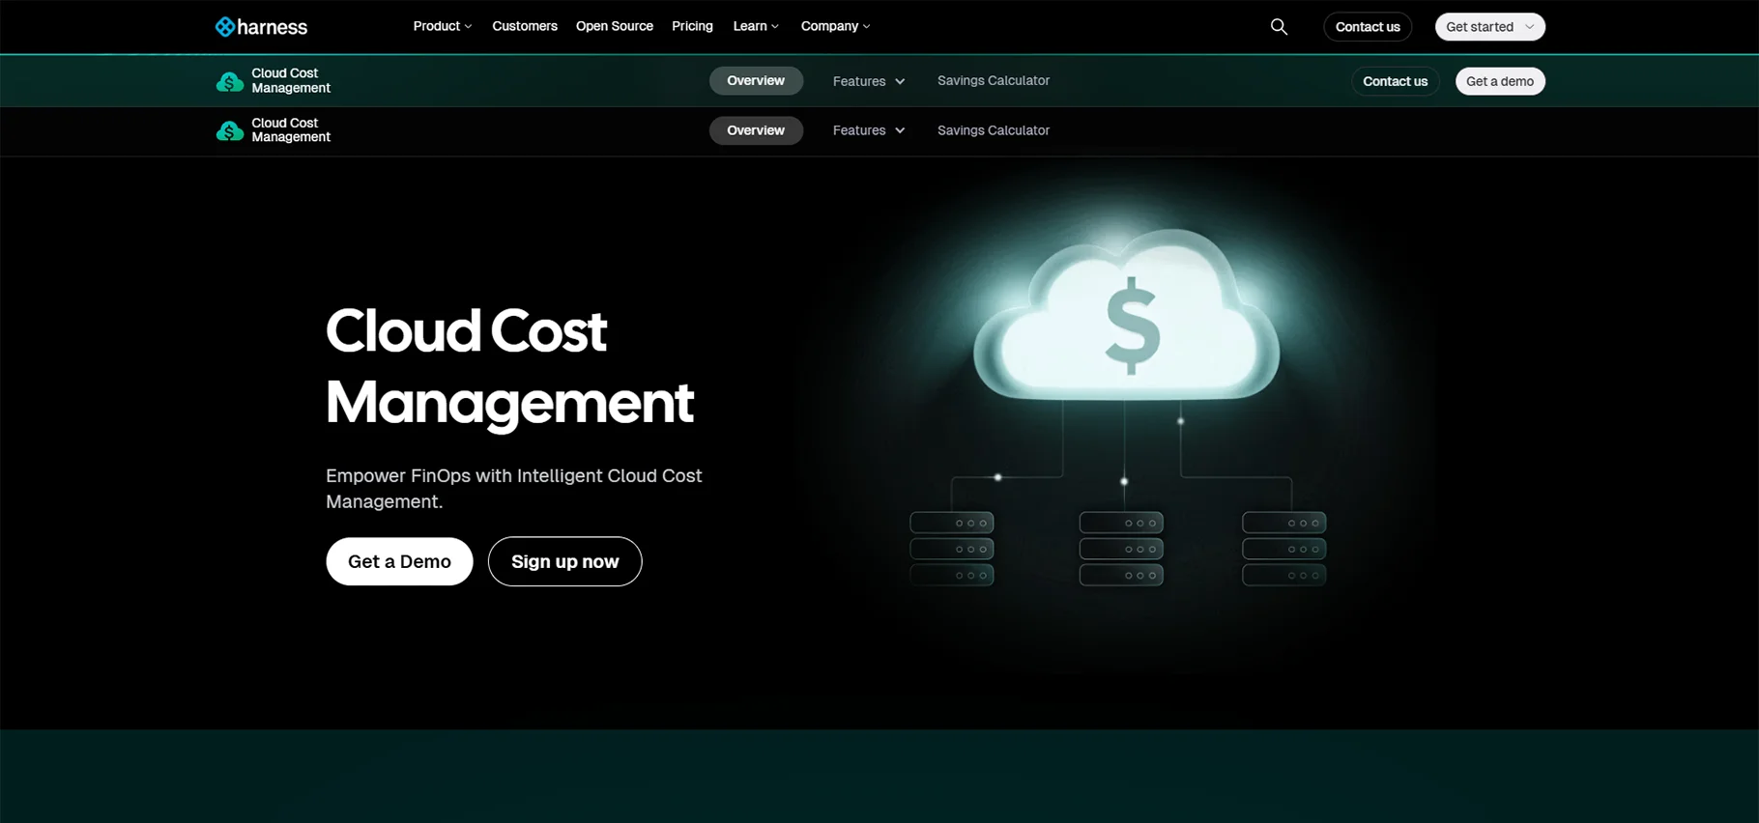Go to Open Source
1759x823 pixels.
(x=615, y=26)
